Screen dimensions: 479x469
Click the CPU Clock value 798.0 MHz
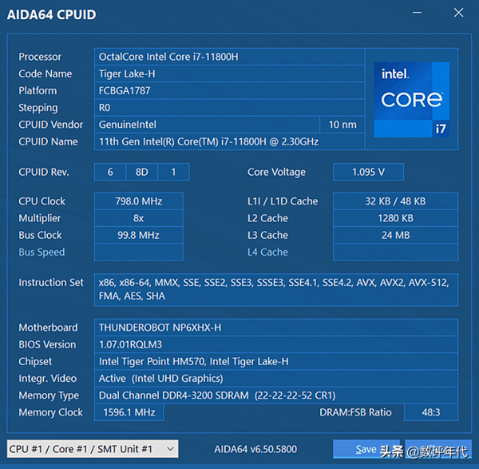pyautogui.click(x=139, y=201)
